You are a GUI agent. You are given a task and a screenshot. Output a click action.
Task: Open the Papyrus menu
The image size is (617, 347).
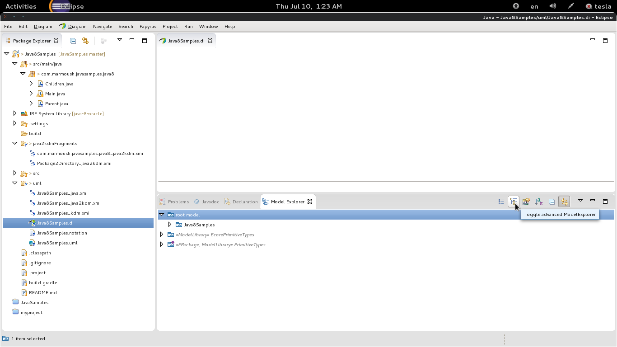coord(148,26)
